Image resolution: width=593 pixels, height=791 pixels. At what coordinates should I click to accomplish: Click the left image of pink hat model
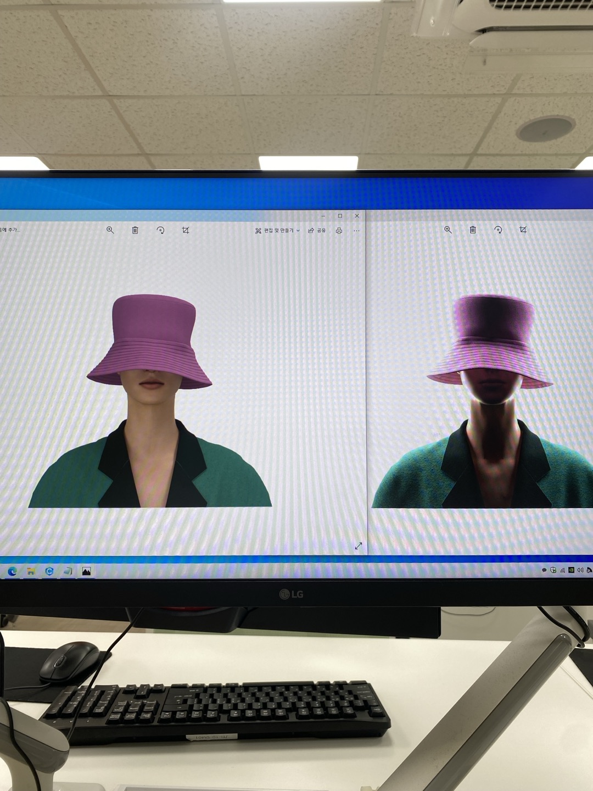(x=150, y=401)
